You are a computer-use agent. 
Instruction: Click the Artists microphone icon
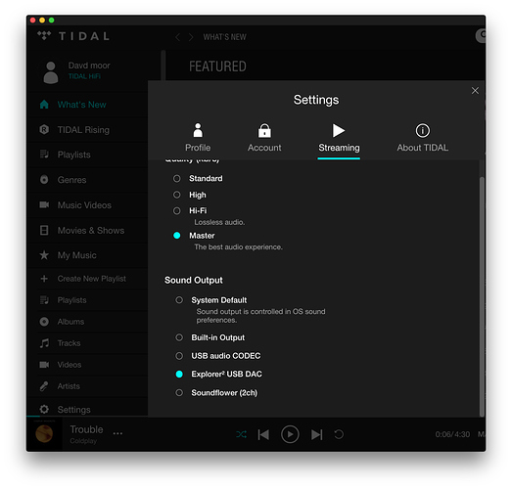44,386
